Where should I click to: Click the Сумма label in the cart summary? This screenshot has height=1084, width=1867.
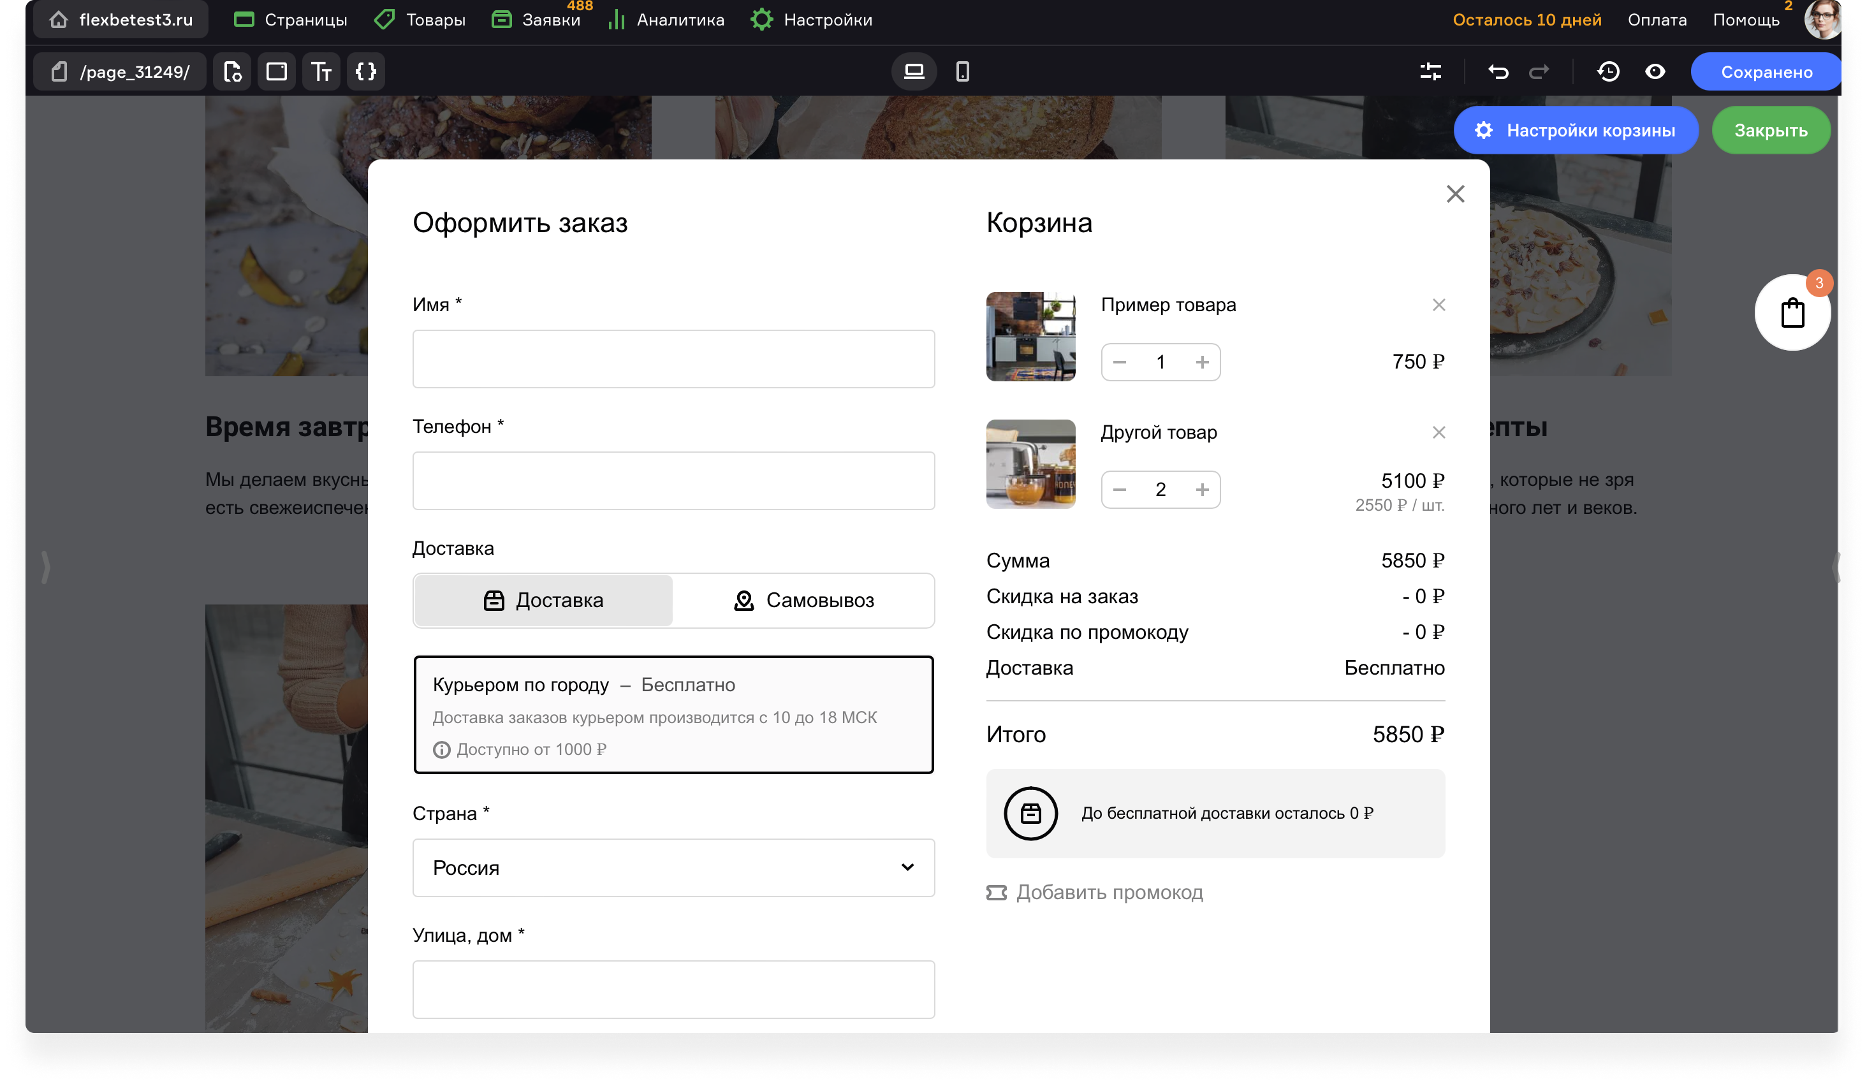[x=1017, y=561]
